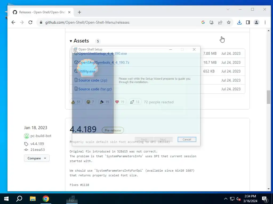Download Source code (zip)

click(93, 80)
